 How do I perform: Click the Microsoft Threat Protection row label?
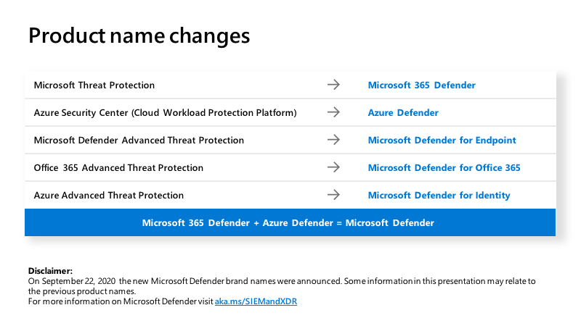coord(94,85)
